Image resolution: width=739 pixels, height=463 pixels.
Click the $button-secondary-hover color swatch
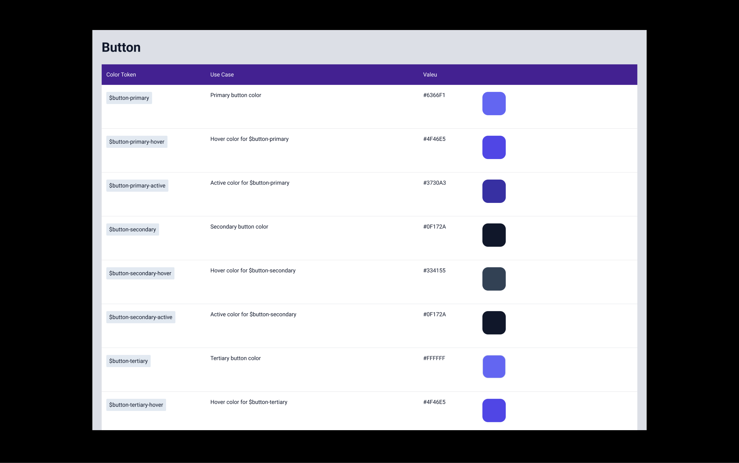click(x=494, y=279)
